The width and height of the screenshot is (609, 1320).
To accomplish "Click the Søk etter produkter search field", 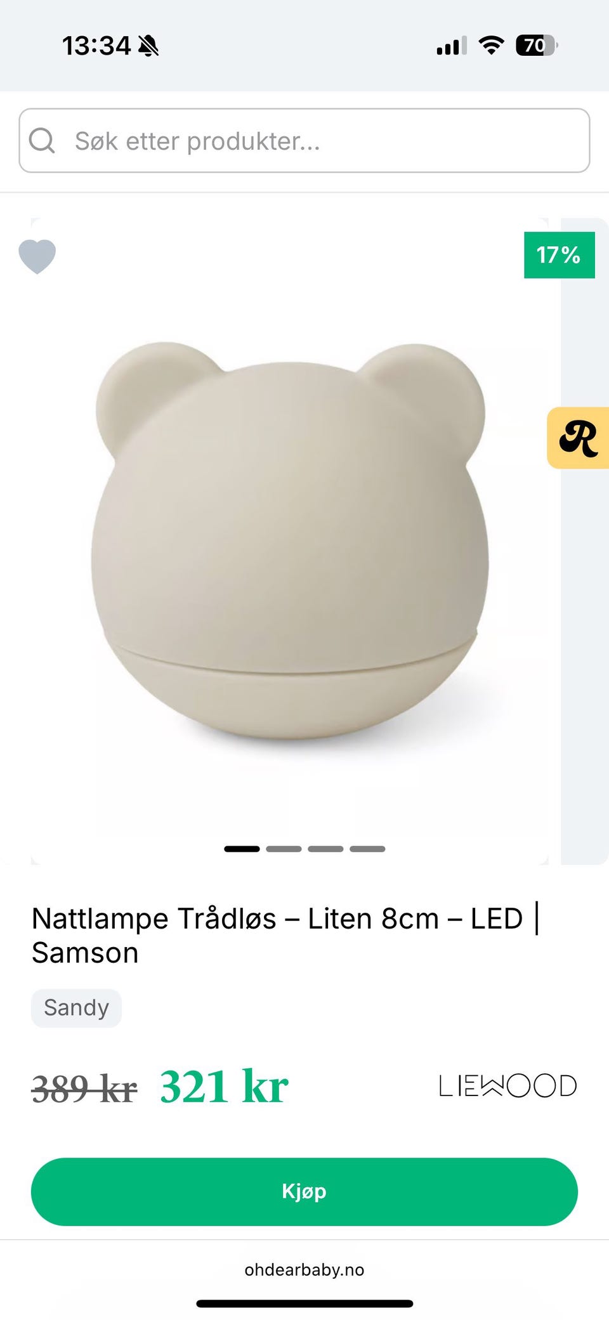I will (304, 140).
